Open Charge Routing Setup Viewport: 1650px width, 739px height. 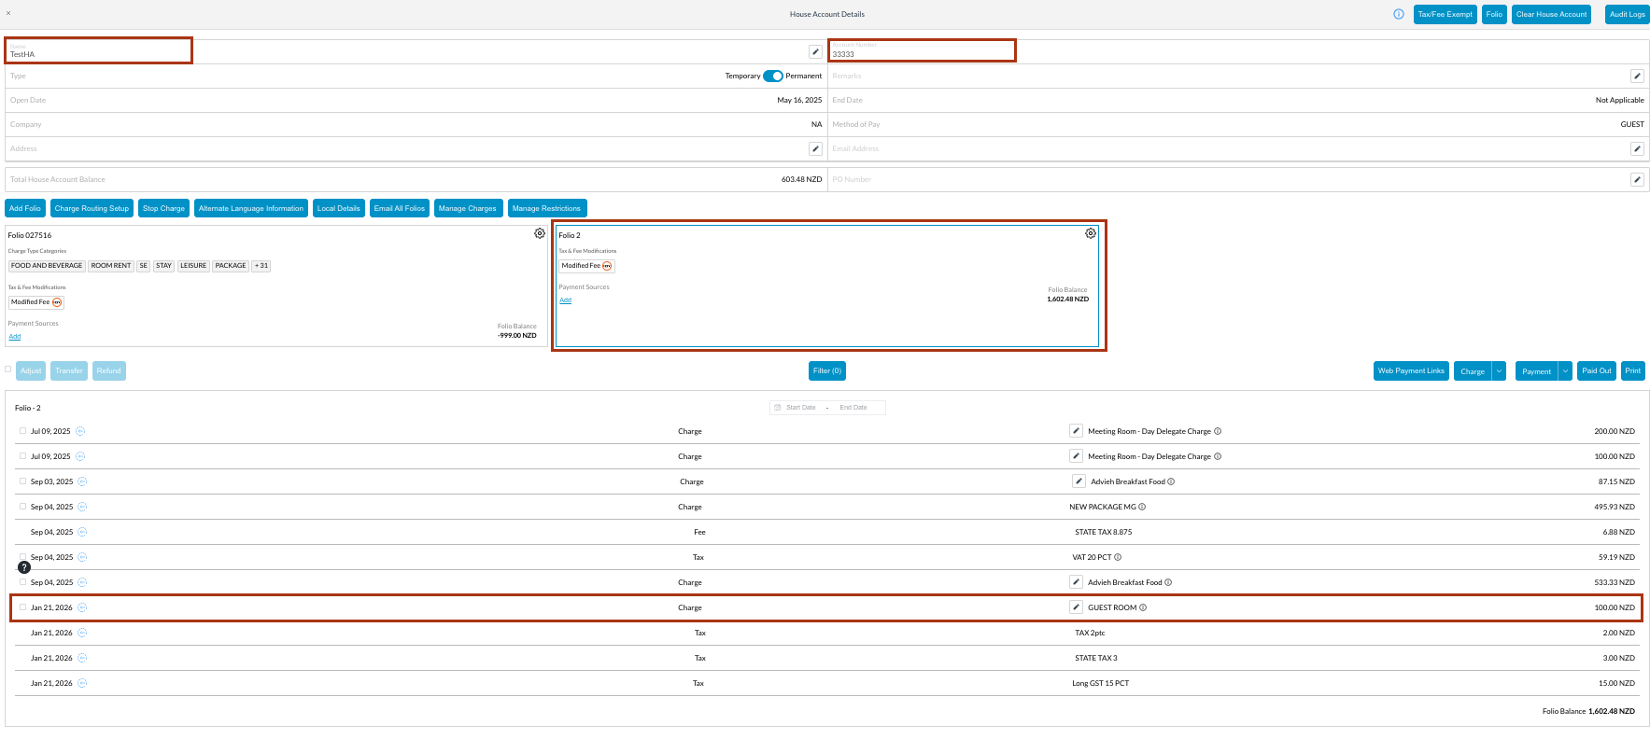pyautogui.click(x=92, y=208)
